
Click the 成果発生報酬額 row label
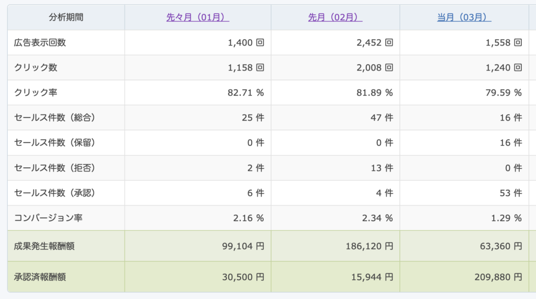[x=44, y=246]
